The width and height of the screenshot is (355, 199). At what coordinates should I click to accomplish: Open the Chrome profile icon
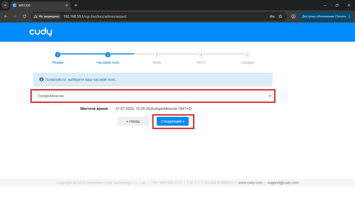(x=293, y=16)
